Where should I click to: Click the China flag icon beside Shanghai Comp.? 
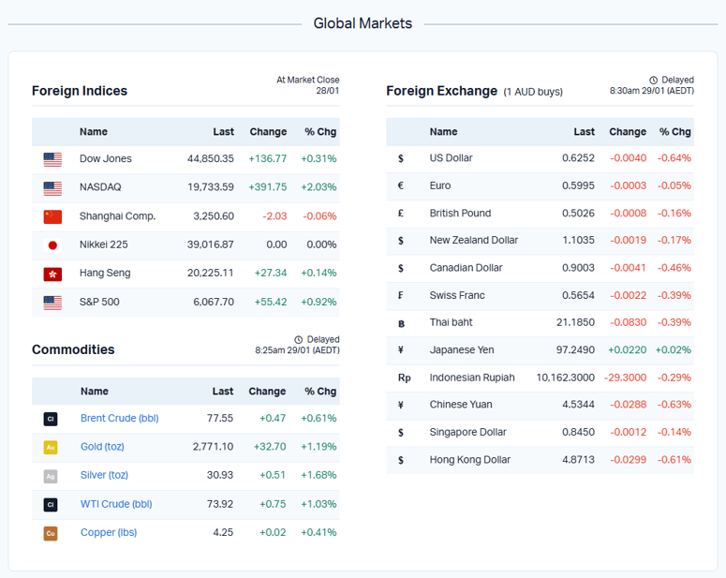click(52, 216)
